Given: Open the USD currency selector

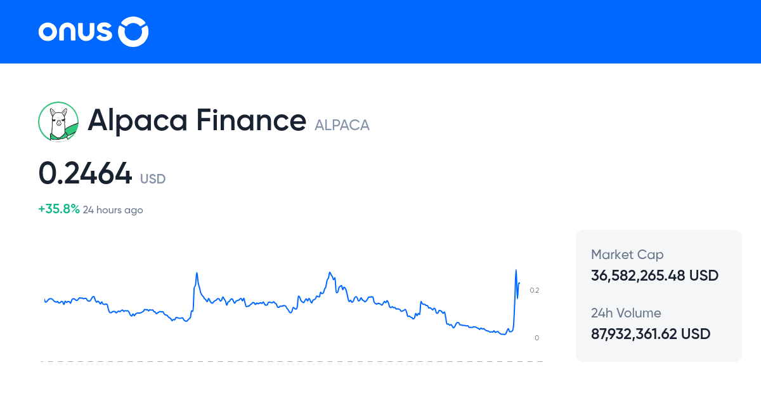Looking at the screenshot, I should click(x=152, y=179).
